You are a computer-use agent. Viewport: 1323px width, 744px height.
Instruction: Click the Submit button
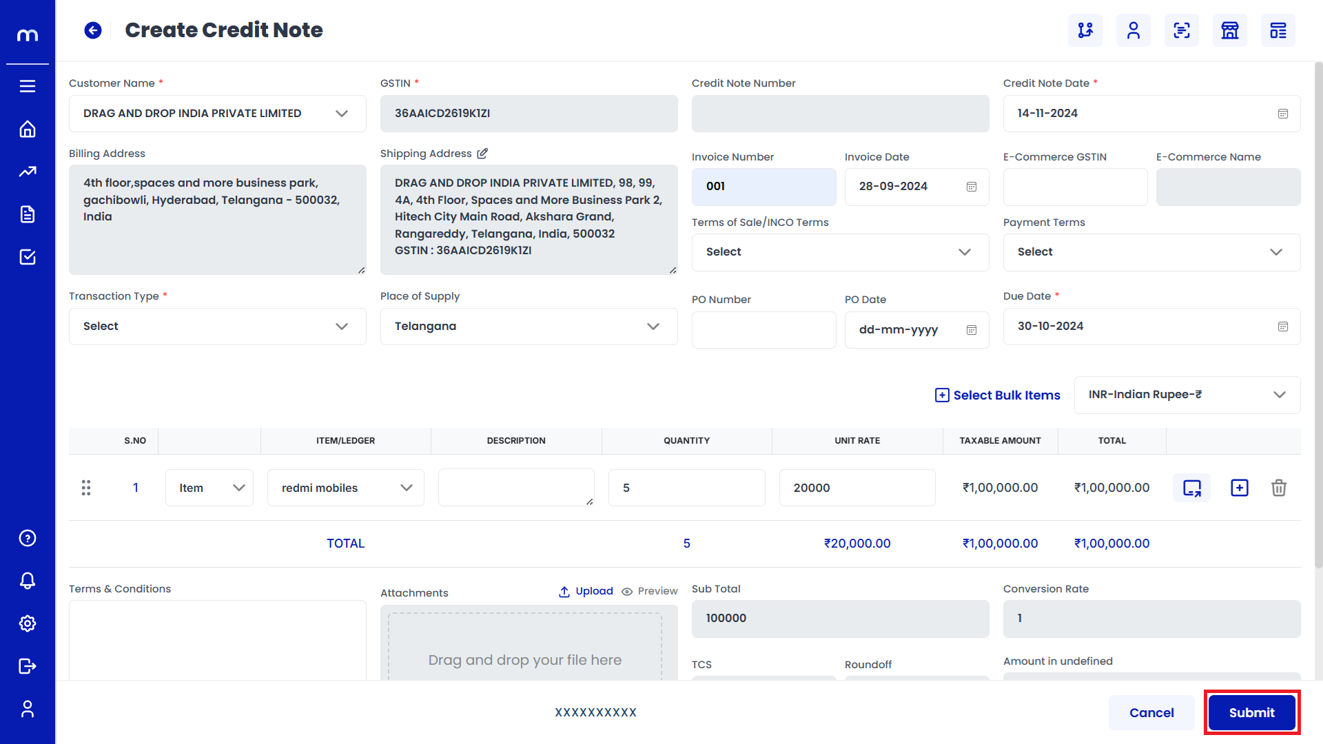pos(1251,712)
